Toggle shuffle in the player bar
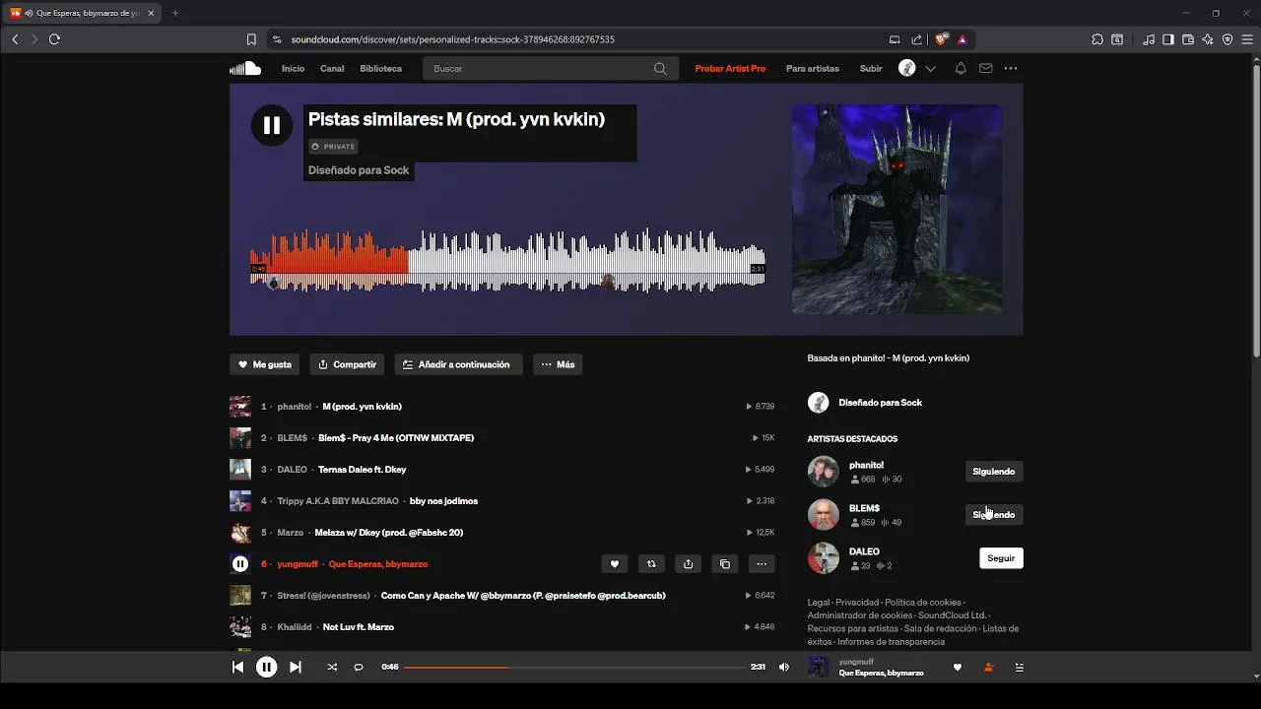The width and height of the screenshot is (1261, 709). 332,667
